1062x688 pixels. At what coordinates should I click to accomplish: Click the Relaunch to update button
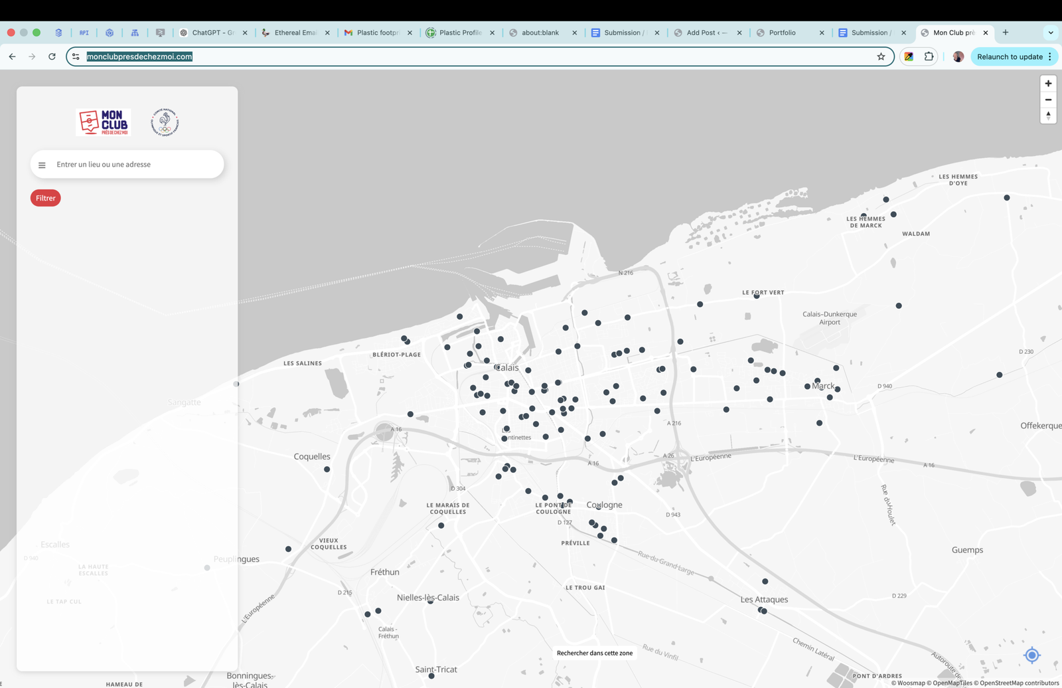(1010, 56)
